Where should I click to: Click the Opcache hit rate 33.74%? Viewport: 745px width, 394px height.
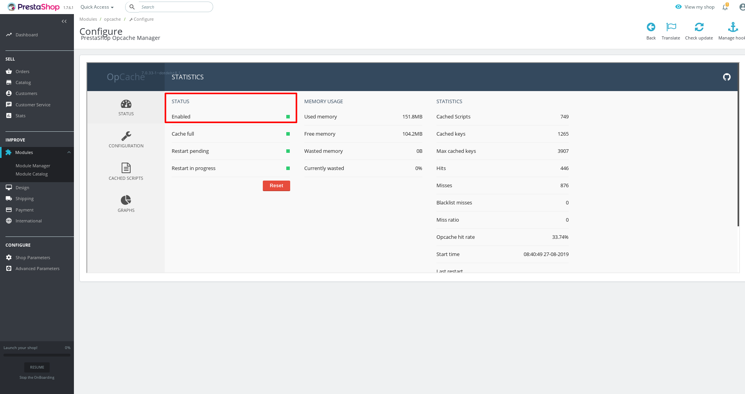[560, 237]
